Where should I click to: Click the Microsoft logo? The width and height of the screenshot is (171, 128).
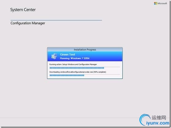(160, 3)
